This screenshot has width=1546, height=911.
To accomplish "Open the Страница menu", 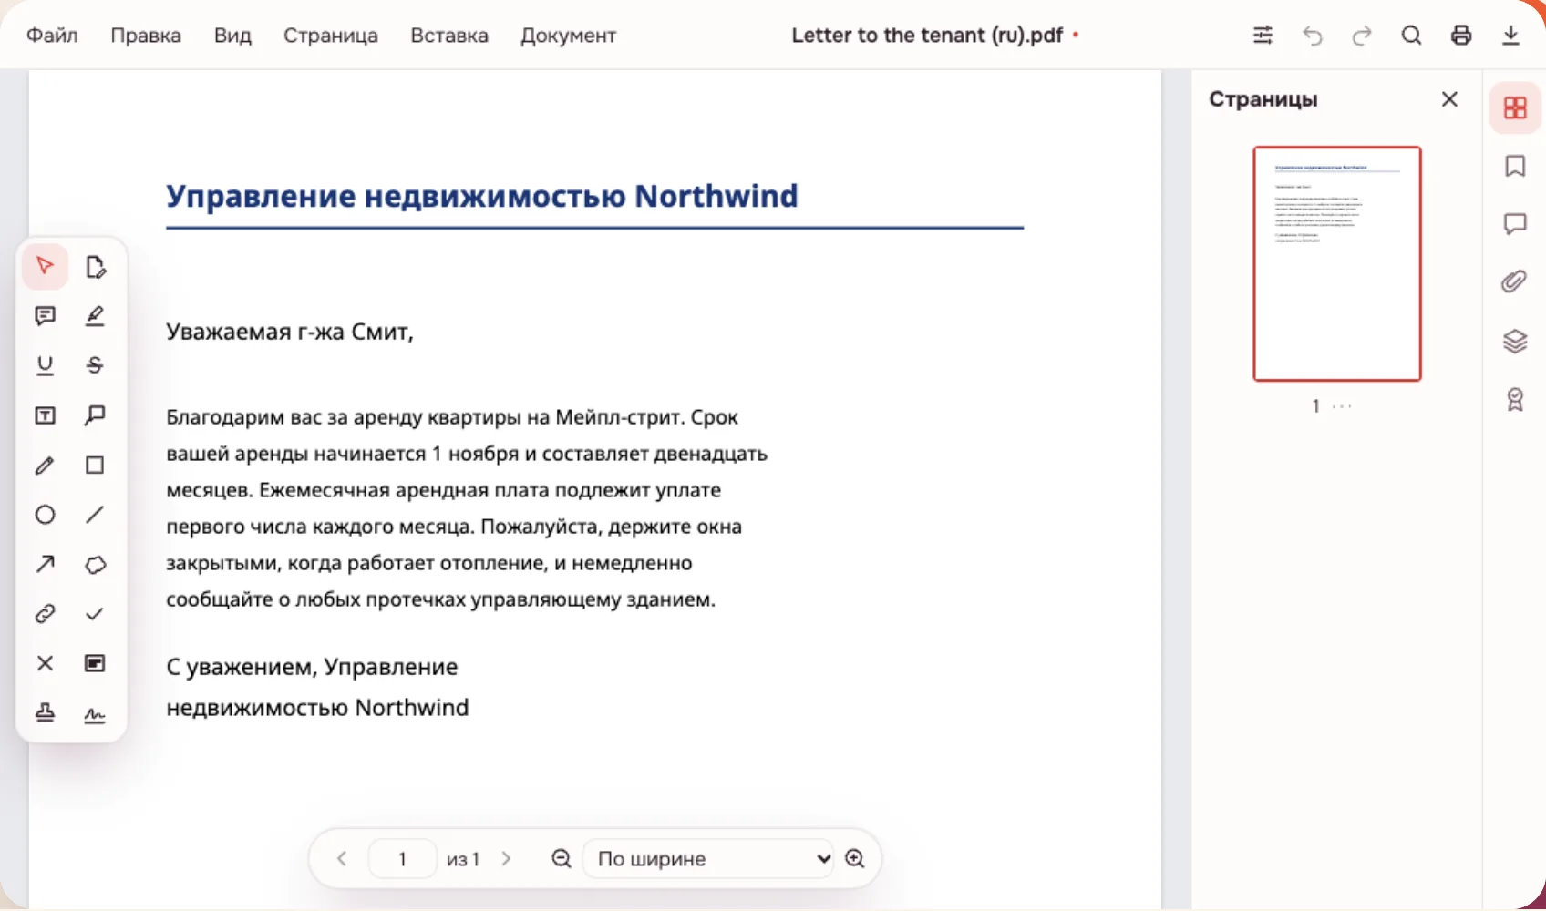I will 331,36.
